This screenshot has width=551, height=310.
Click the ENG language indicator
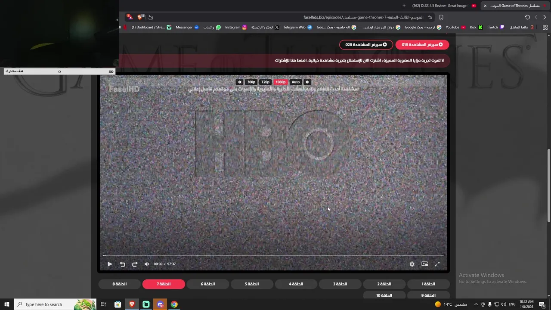512,304
